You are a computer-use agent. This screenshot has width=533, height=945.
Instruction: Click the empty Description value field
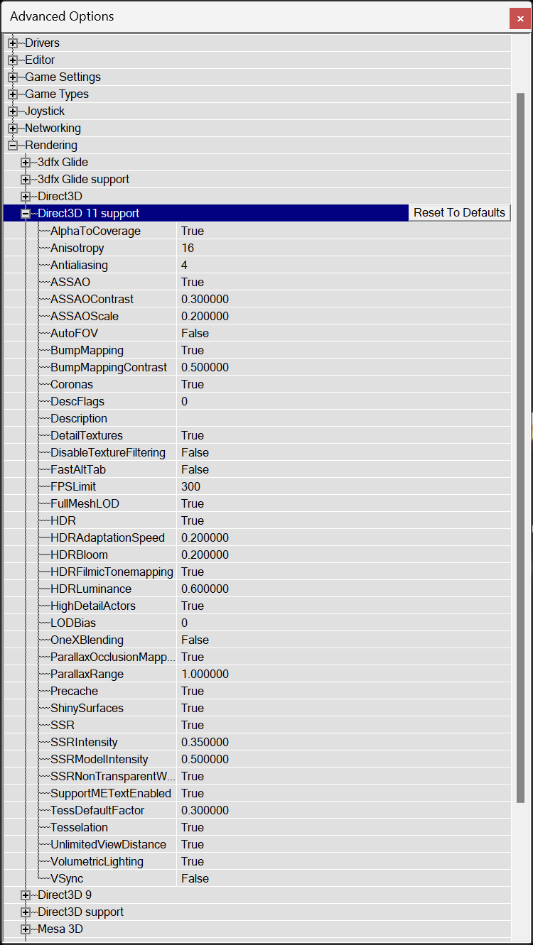coord(344,418)
